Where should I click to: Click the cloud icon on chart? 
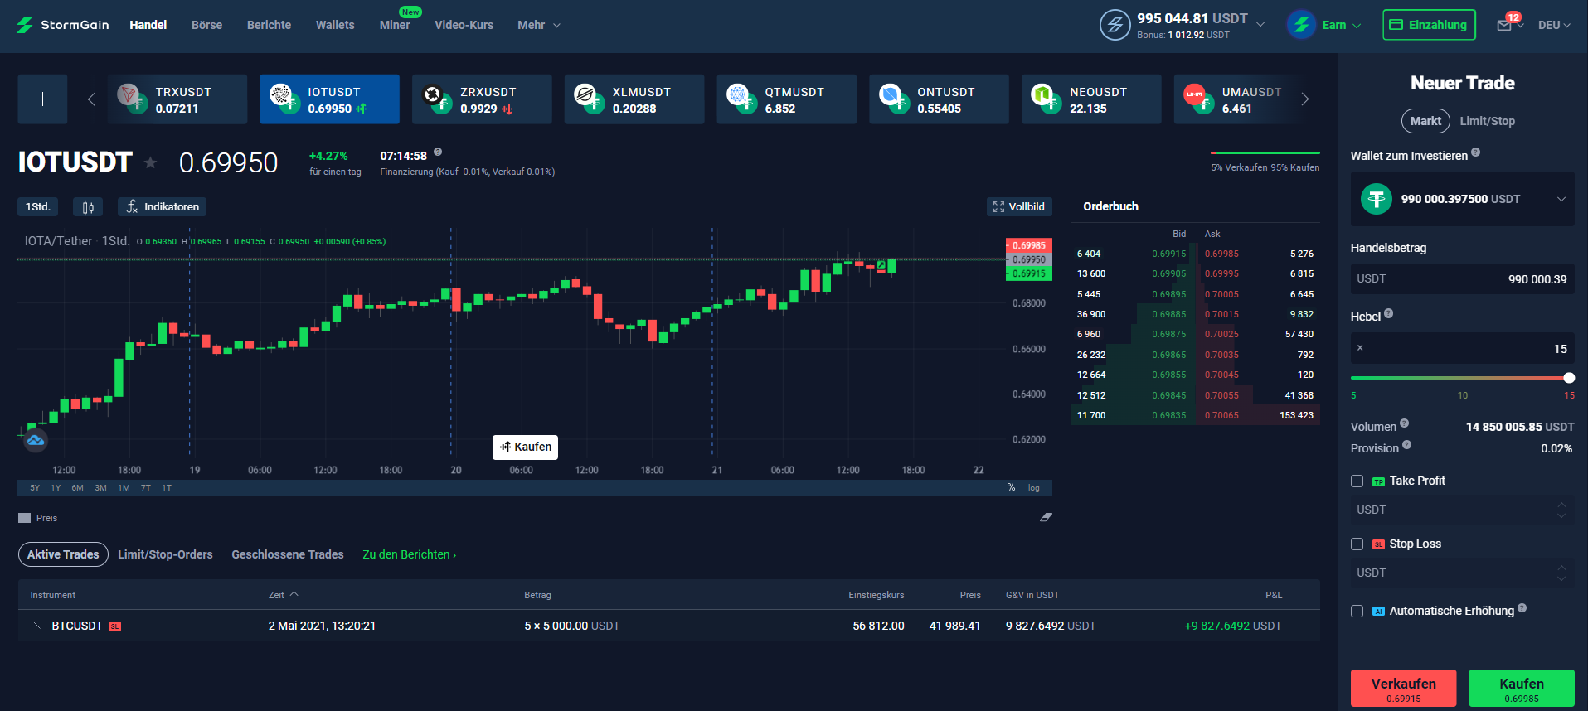coord(36,440)
